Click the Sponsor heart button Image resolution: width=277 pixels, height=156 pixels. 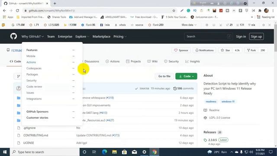pos(181,50)
